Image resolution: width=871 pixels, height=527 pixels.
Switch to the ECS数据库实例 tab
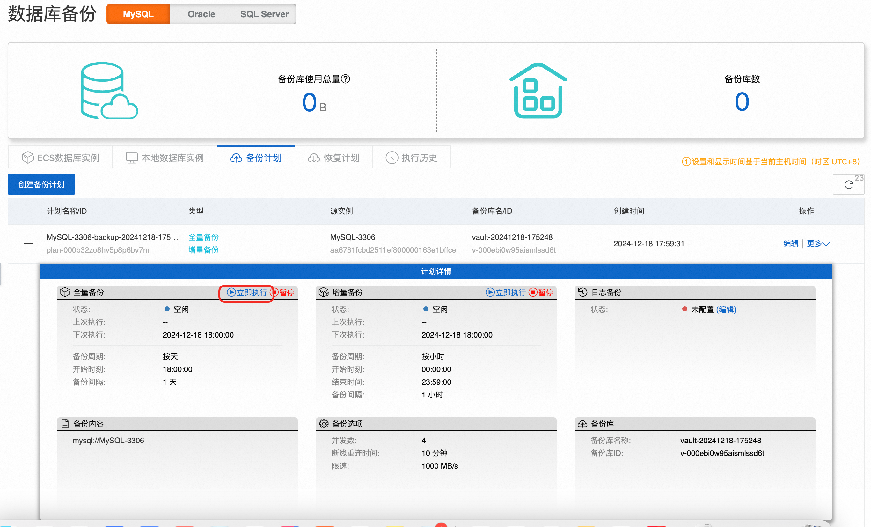[x=61, y=158]
